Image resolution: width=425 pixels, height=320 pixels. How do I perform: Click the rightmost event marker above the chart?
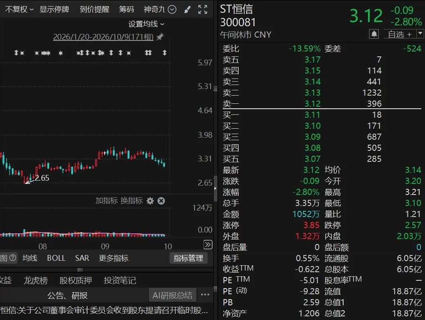pyautogui.click(x=165, y=53)
